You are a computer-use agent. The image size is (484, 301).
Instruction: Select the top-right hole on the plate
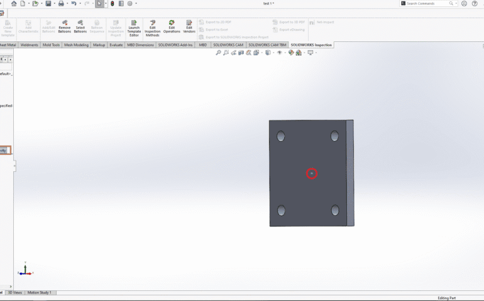[x=334, y=136]
